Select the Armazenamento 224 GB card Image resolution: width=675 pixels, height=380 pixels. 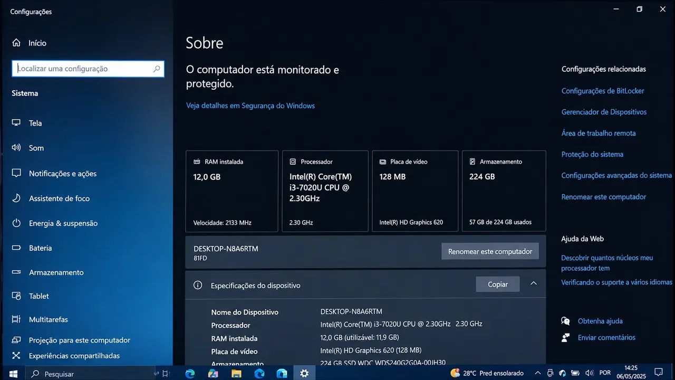coord(504,191)
